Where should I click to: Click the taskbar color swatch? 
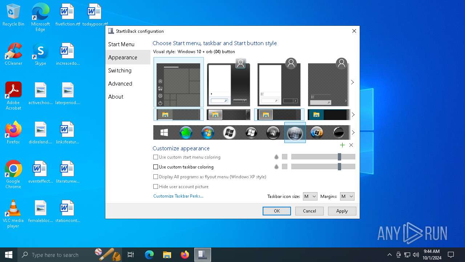click(x=284, y=167)
